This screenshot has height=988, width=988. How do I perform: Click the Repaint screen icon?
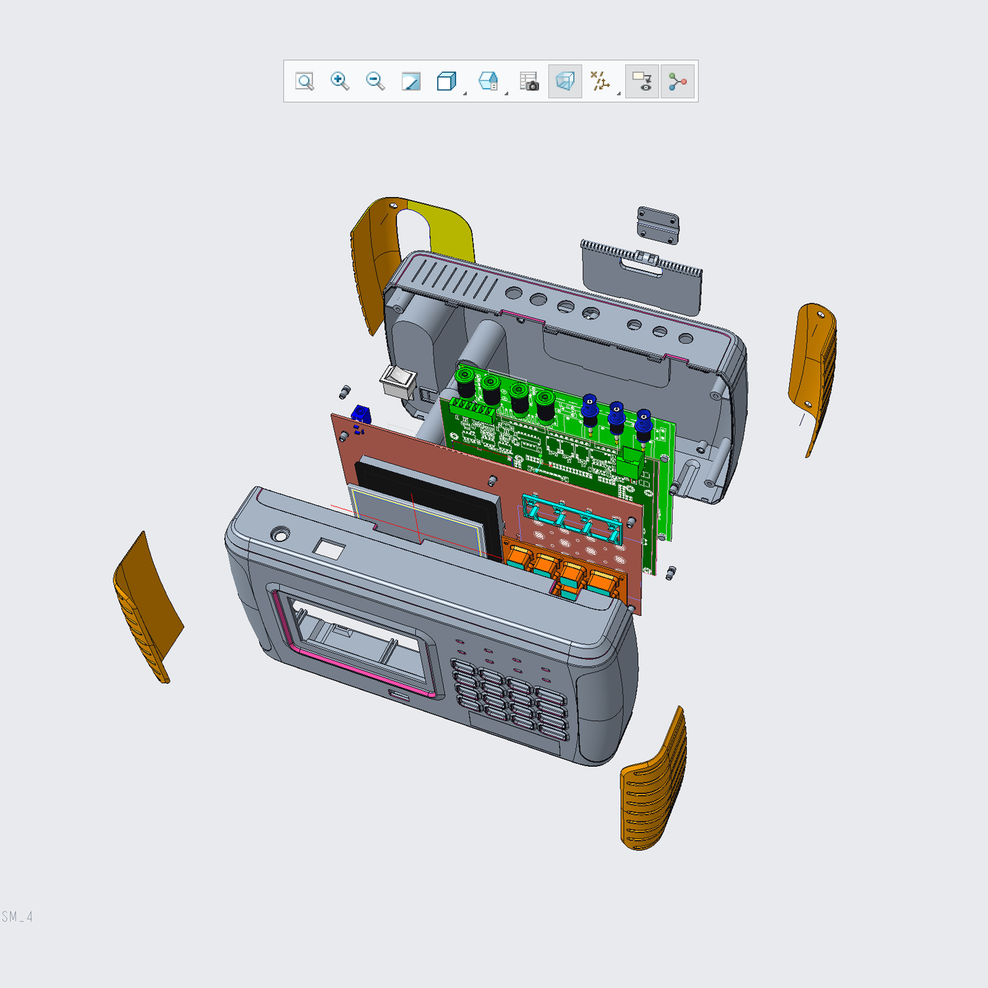(x=411, y=82)
